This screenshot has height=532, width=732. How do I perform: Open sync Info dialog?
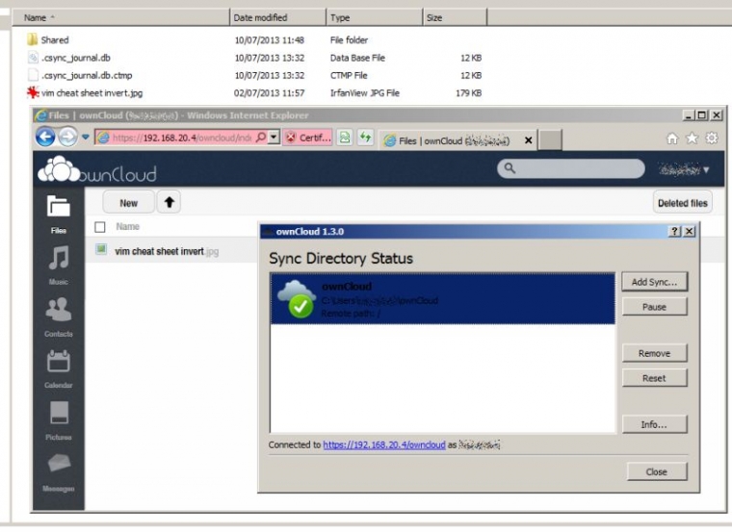click(655, 424)
